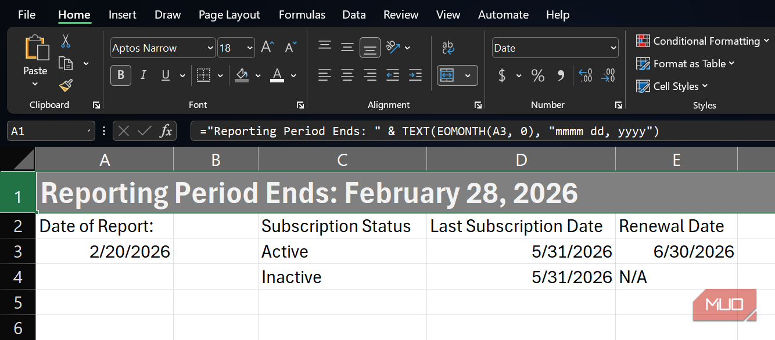The width and height of the screenshot is (775, 340).
Task: Select the Format Painter brush icon
Action: [66, 86]
